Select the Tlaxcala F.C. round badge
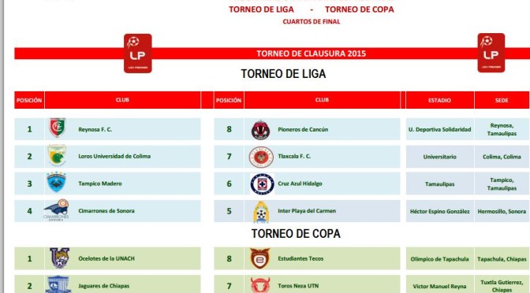The image size is (530, 293). click(x=261, y=157)
